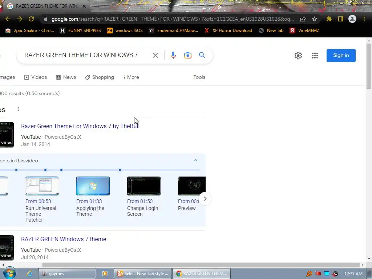Show next key moments with the arrow
The width and height of the screenshot is (372, 279).
pos(205,199)
